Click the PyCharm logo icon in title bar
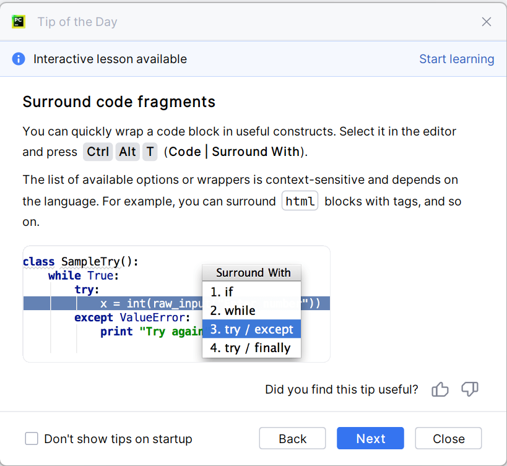This screenshot has height=466, width=507. pyautogui.click(x=19, y=22)
